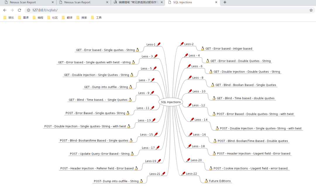Click 'GET - Dump into outfile - String'
The image size is (316, 189).
coord(106,87)
